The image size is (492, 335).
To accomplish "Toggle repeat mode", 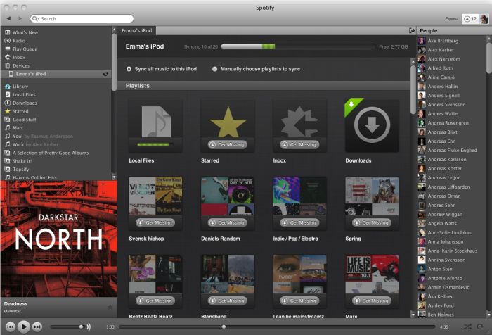I will click(x=481, y=327).
